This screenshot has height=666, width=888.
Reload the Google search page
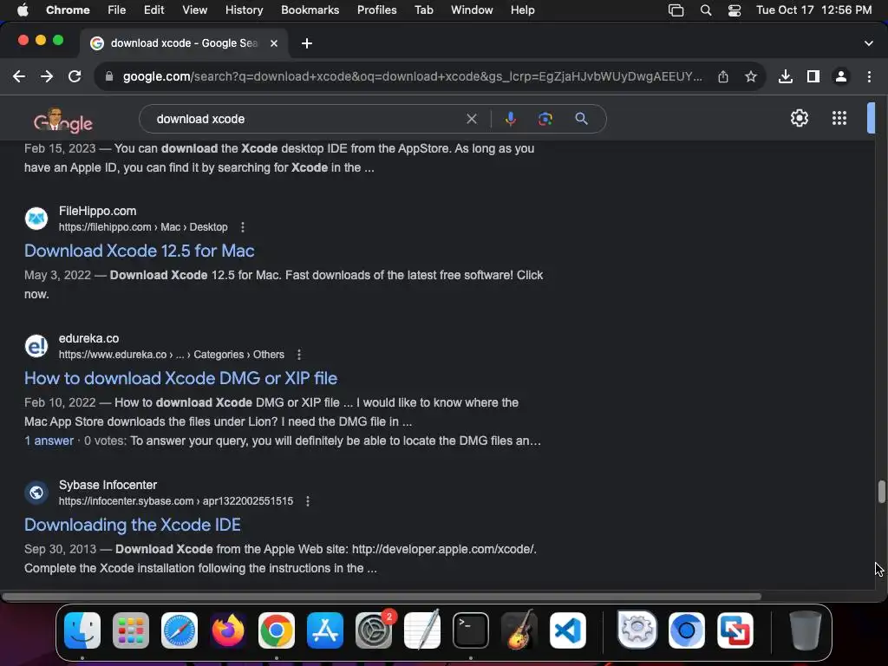pos(75,76)
